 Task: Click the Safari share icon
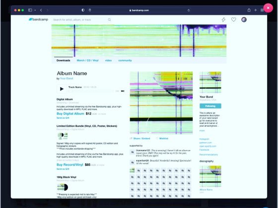point(249,10)
